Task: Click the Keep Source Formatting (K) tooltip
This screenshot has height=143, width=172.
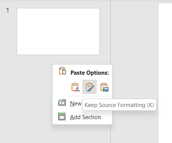Action: [119, 105]
